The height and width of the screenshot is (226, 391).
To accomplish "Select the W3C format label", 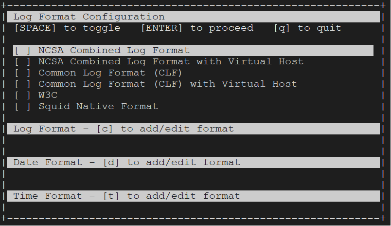I will click(48, 95).
